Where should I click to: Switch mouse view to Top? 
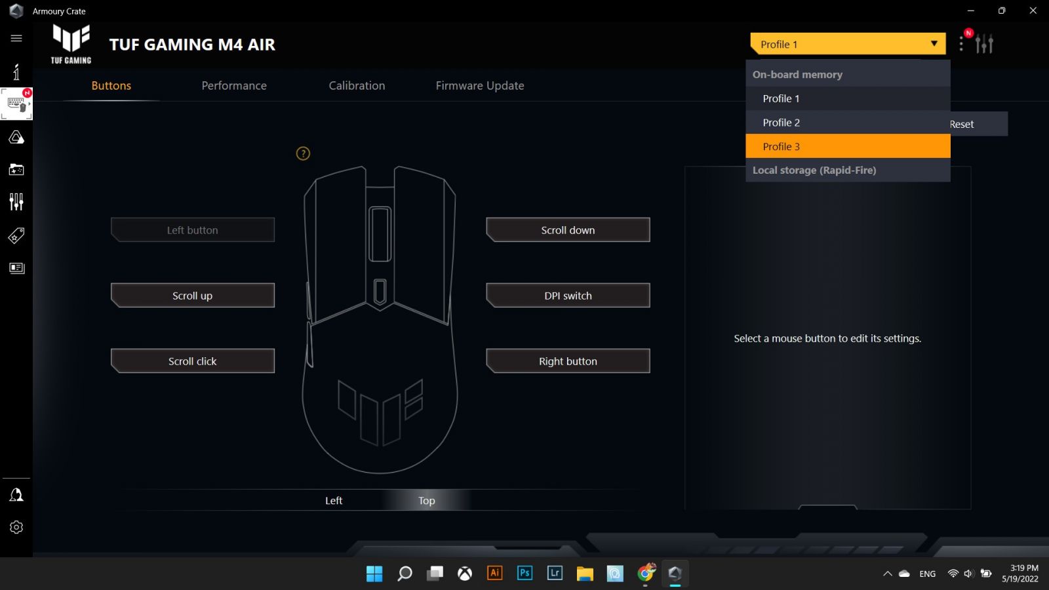[427, 500]
